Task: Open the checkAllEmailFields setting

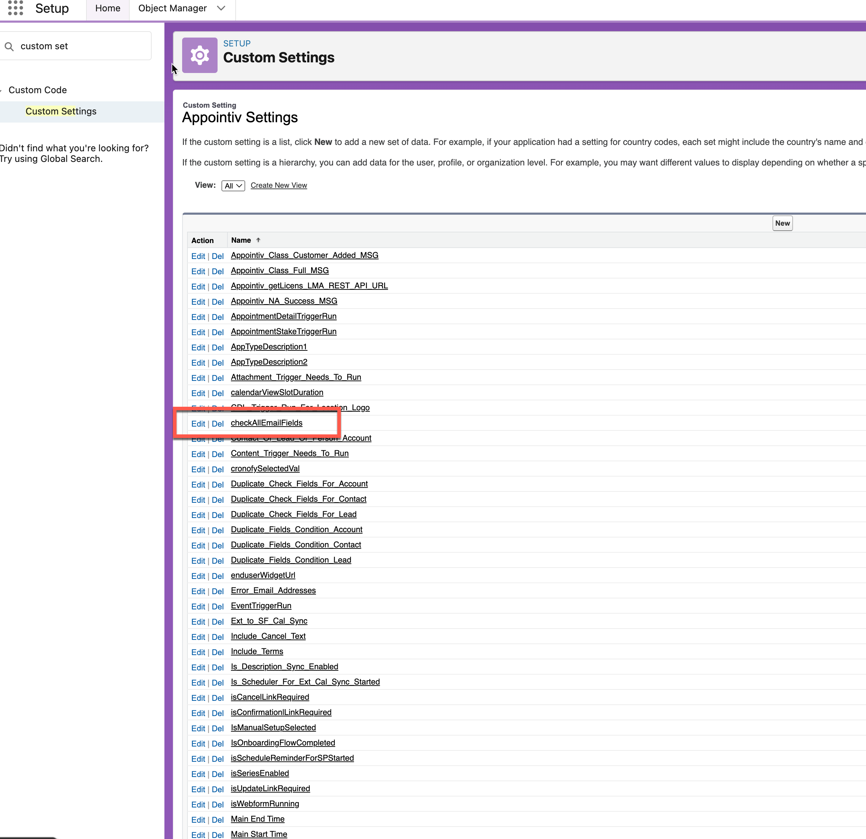Action: pyautogui.click(x=266, y=423)
